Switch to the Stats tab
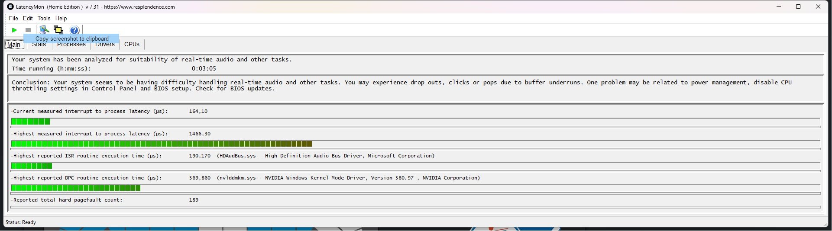This screenshot has width=832, height=231. pyautogui.click(x=39, y=45)
